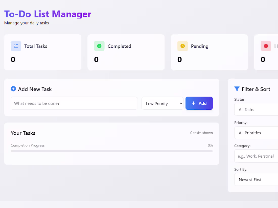Click the Completion Progress bar
The height and width of the screenshot is (208, 278).
click(112, 151)
